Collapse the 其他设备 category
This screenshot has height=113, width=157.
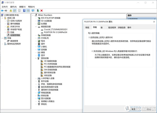pos(36,58)
